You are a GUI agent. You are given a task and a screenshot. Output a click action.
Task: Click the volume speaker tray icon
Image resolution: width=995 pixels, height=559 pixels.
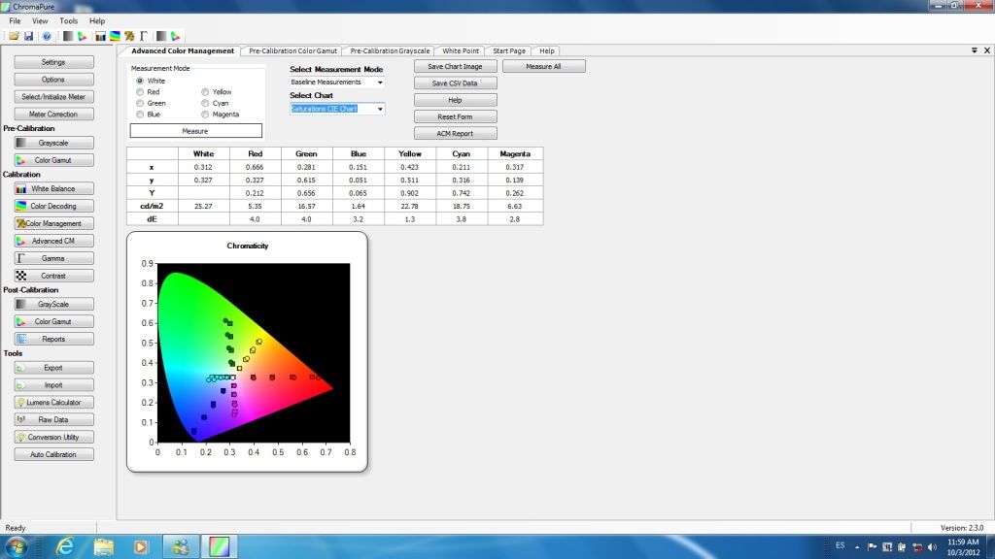(x=932, y=547)
